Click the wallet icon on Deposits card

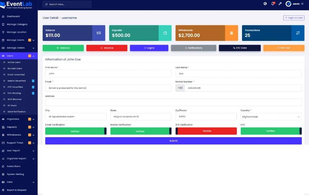[x=165, y=33]
